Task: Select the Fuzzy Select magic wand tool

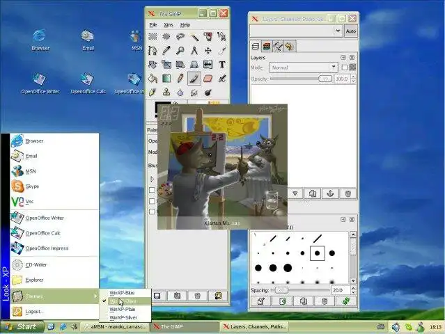Action: 194,37
